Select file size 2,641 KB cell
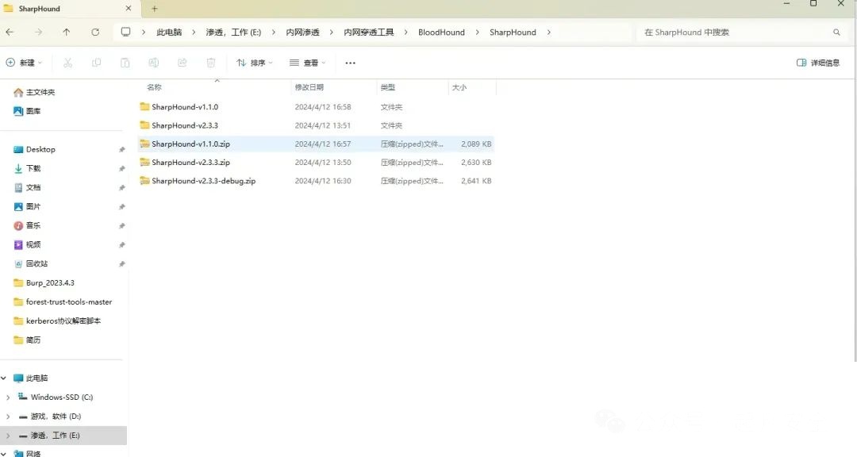The width and height of the screenshot is (857, 457). click(476, 181)
